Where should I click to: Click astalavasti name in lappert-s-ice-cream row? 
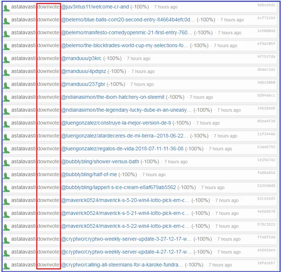pos(23,187)
